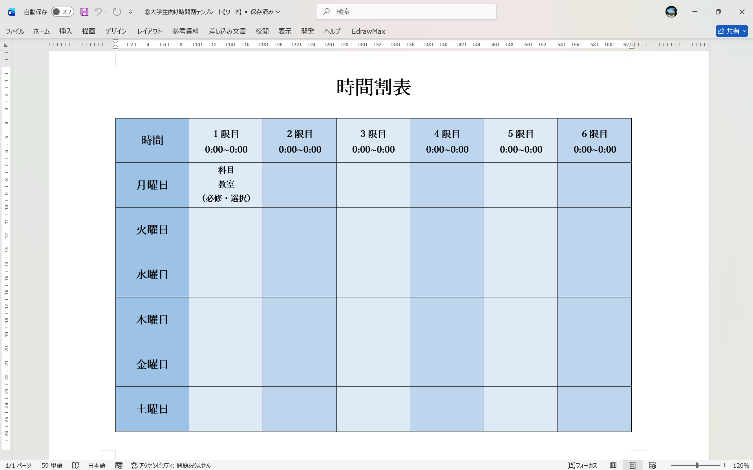Toggle the 自動保存 AutoSave switch
Image resolution: width=753 pixels, height=470 pixels.
pos(62,12)
